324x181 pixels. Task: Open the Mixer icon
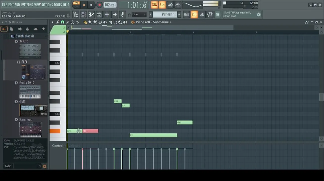pyautogui.click(x=107, y=15)
